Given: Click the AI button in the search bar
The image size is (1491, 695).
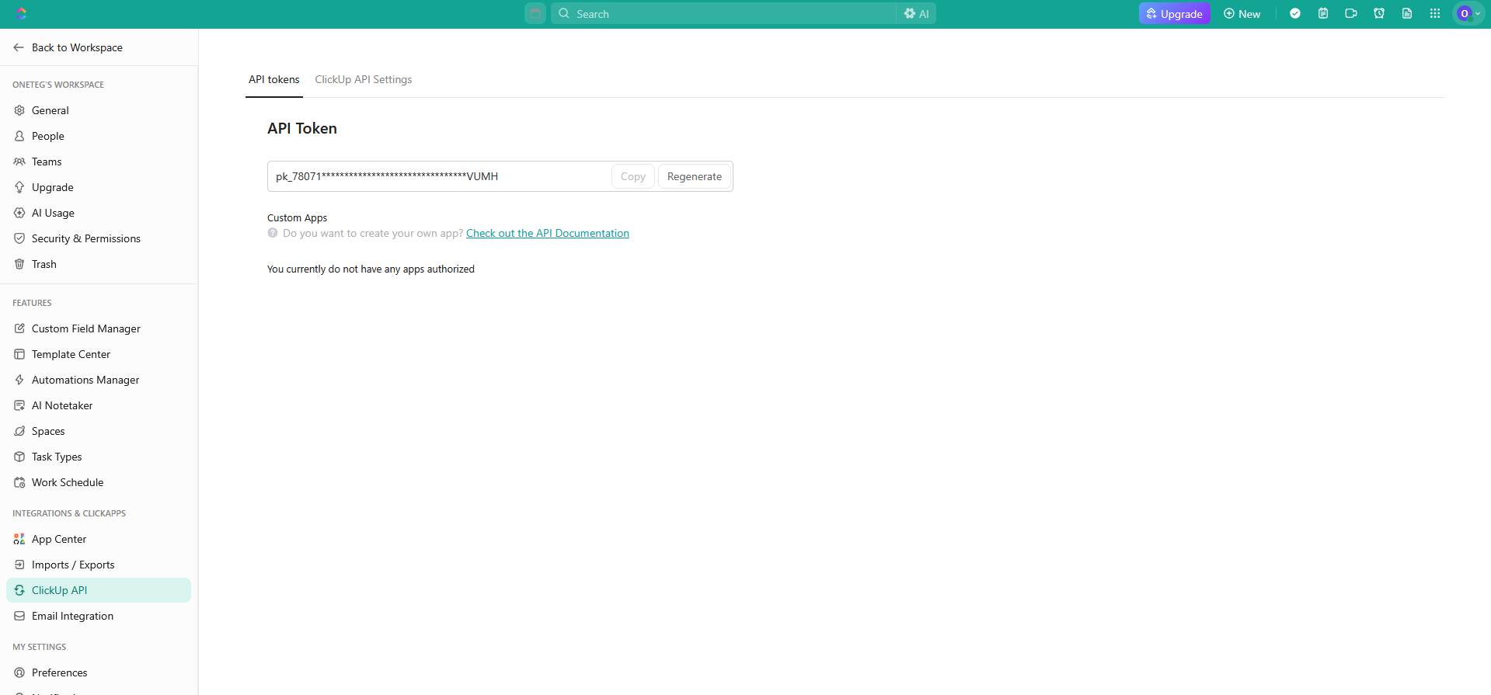Looking at the screenshot, I should tap(917, 14).
